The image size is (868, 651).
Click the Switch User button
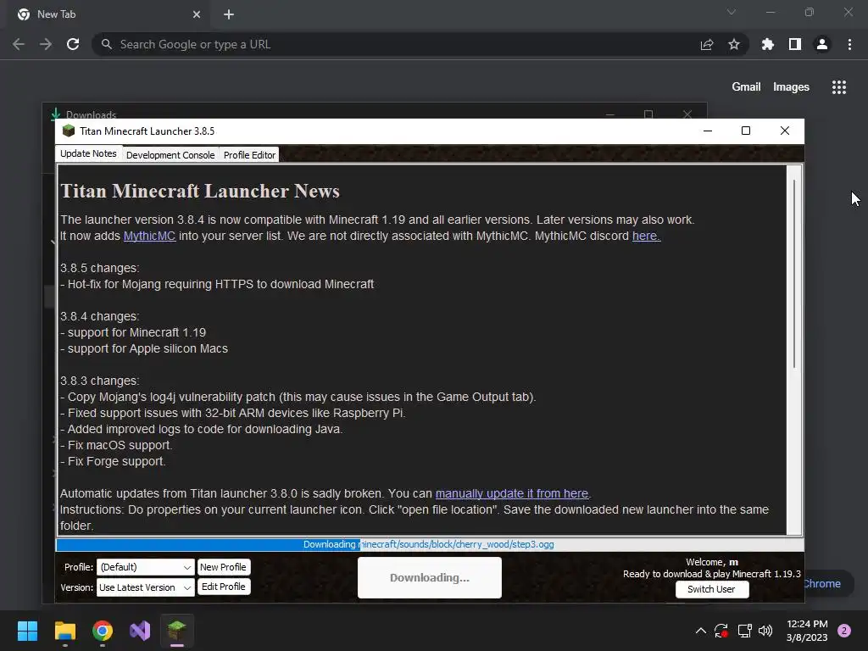tap(712, 589)
